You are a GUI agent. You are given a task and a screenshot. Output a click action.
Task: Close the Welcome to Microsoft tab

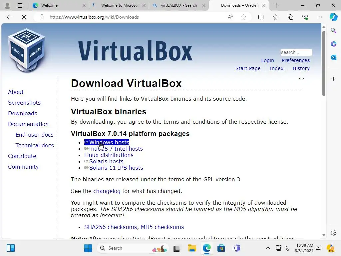coord(144,5)
